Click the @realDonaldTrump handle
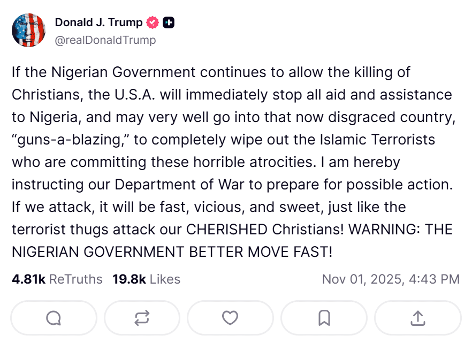 pos(105,40)
